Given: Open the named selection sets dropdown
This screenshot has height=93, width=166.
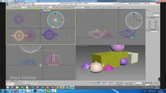Looking at the screenshot, I should 79,7.
